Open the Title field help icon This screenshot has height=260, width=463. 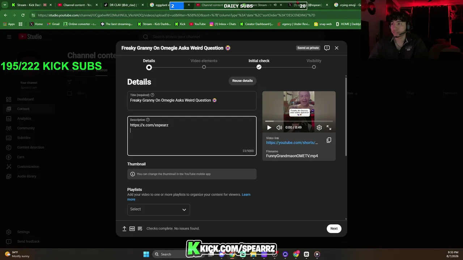152,95
